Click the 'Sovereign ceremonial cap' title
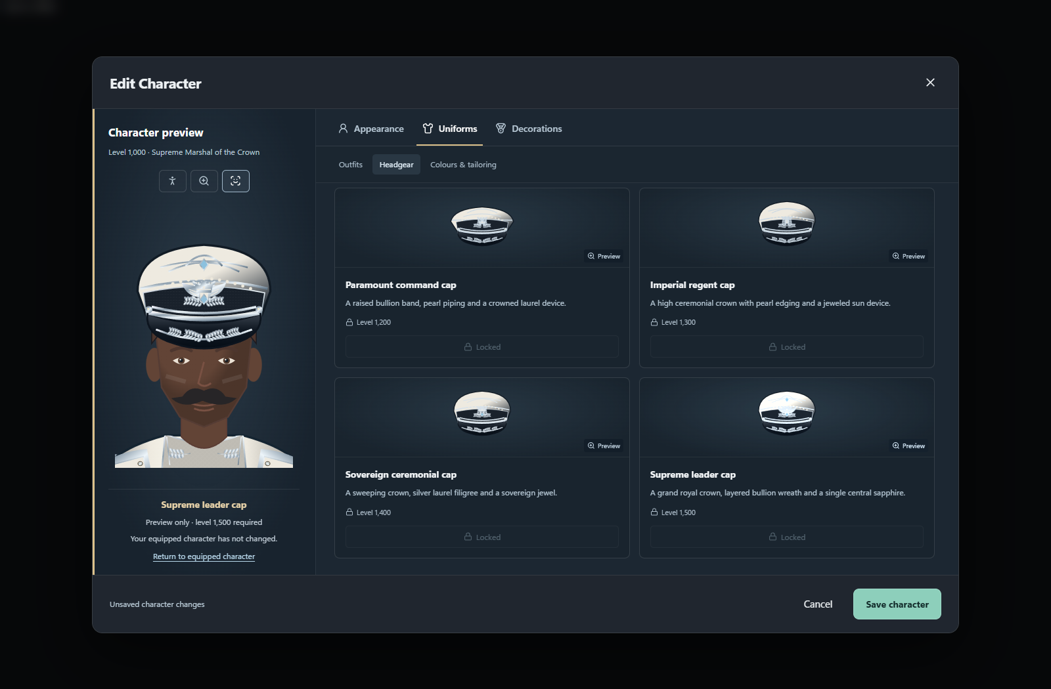 [401, 474]
